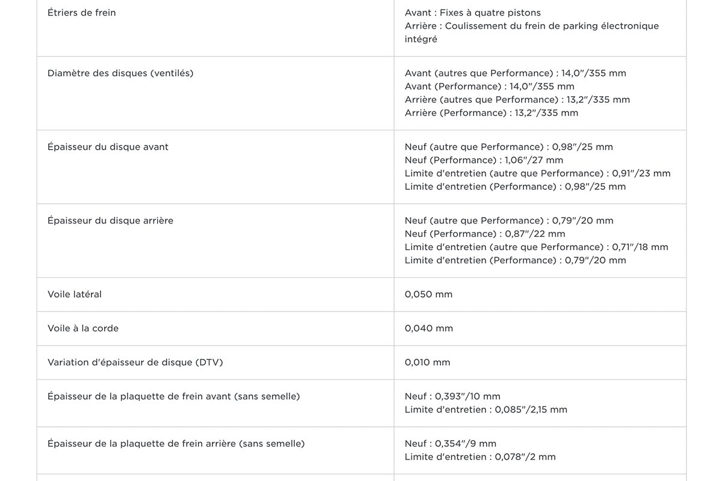Click the "Épaisseur du disque avant" label
The image size is (722, 481).
108,147
